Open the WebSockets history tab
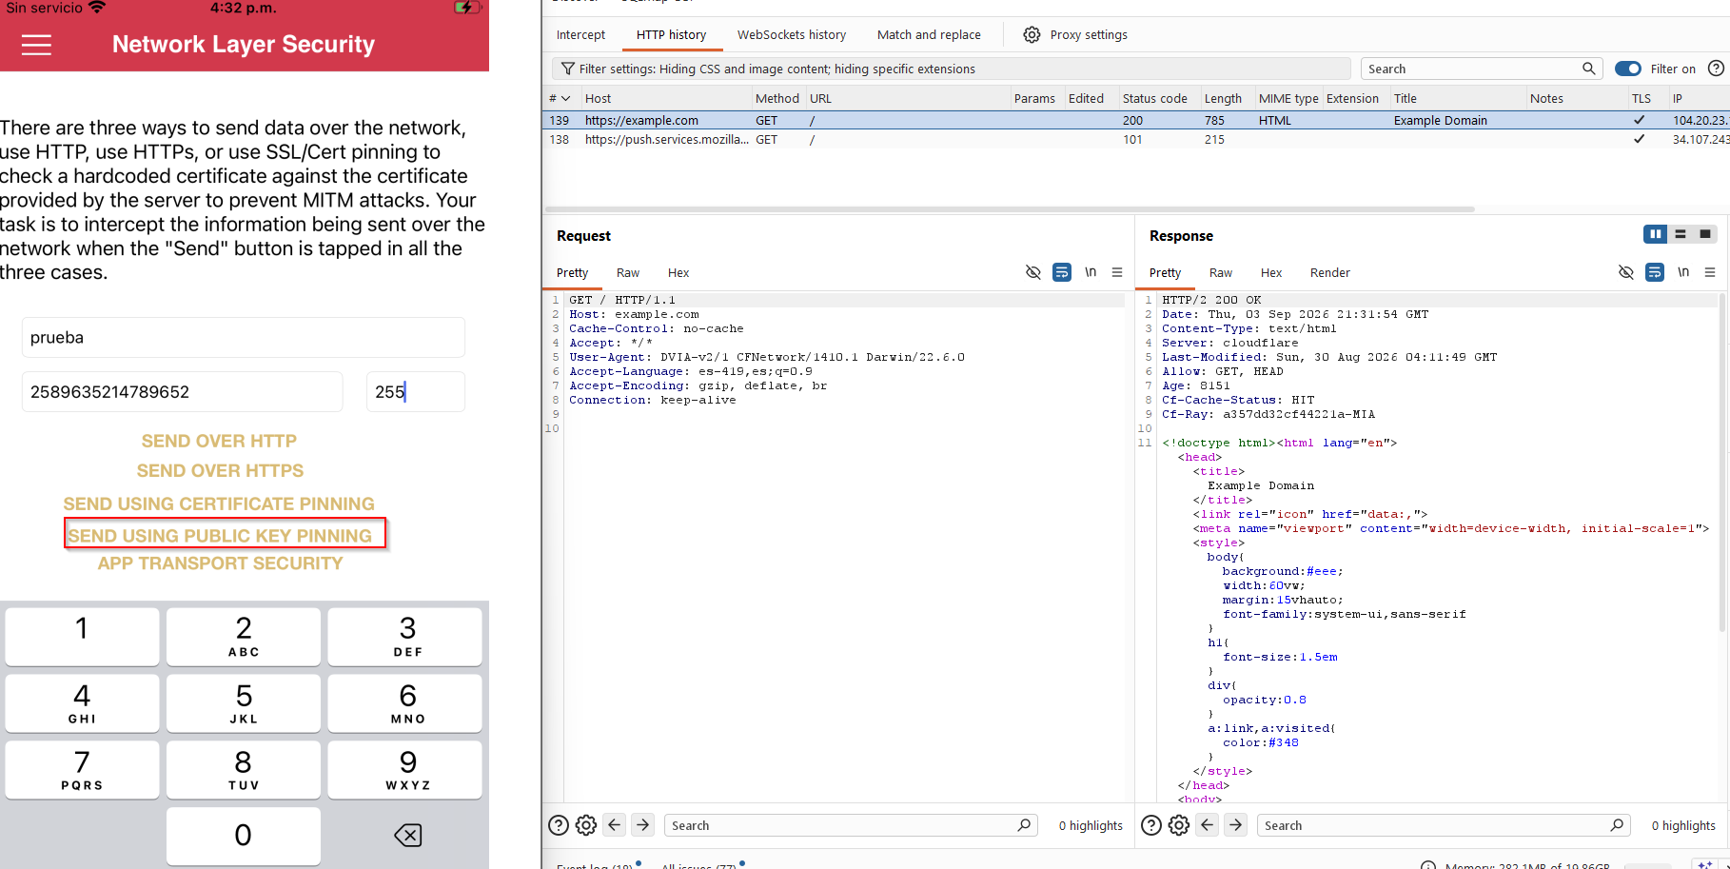 pyautogui.click(x=792, y=35)
